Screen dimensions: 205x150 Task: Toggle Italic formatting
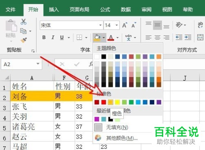point(53,37)
